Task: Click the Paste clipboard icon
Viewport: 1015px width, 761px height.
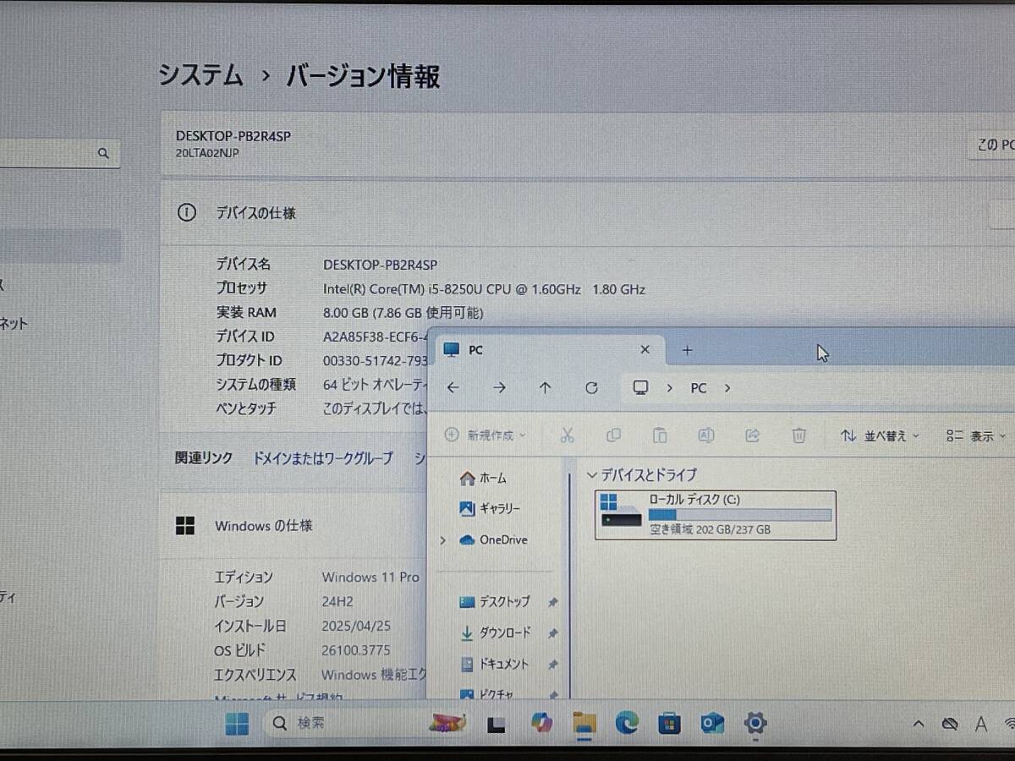Action: click(x=660, y=435)
